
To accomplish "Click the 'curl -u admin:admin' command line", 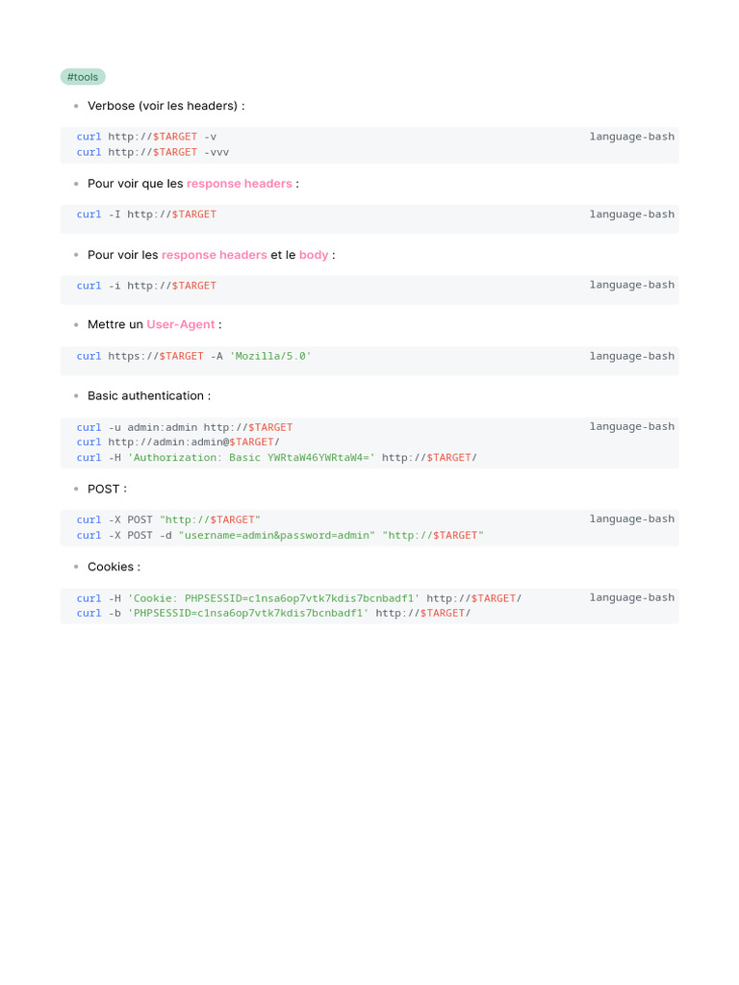I will 185,427.
